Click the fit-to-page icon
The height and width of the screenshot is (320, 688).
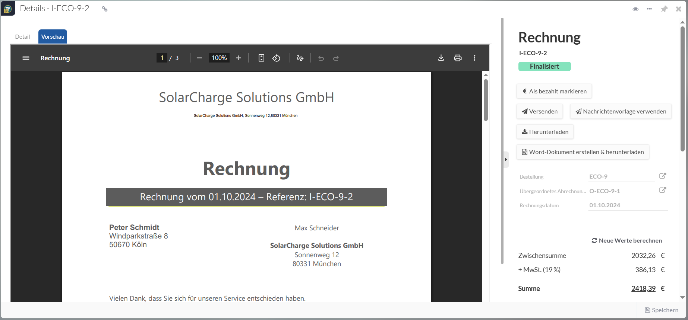[x=261, y=58]
